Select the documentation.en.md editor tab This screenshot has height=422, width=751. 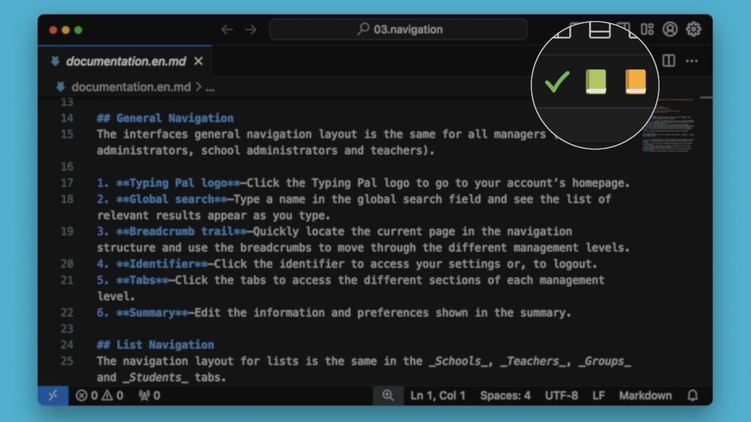(x=125, y=62)
